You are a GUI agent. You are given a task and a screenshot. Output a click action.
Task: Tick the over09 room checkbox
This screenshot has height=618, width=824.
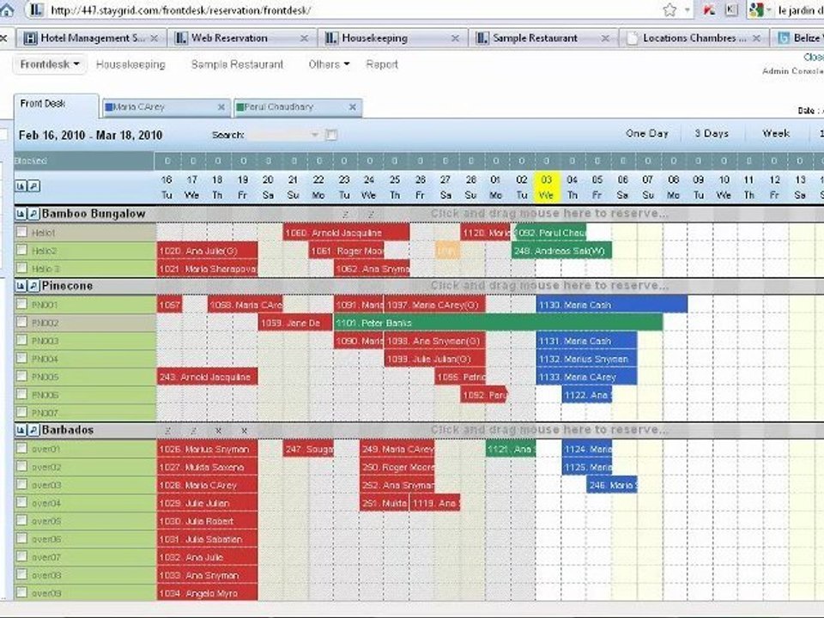click(x=21, y=592)
